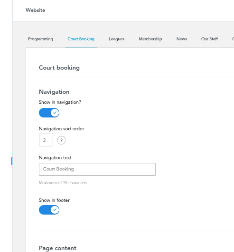Switch to the Leagues tab
Image resolution: width=234 pixels, height=252 pixels.
(116, 39)
